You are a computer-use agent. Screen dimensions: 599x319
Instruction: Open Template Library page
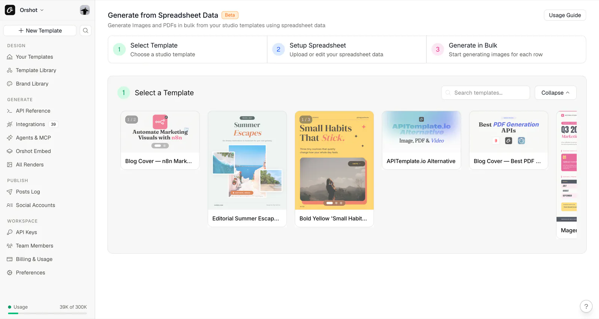pos(36,70)
